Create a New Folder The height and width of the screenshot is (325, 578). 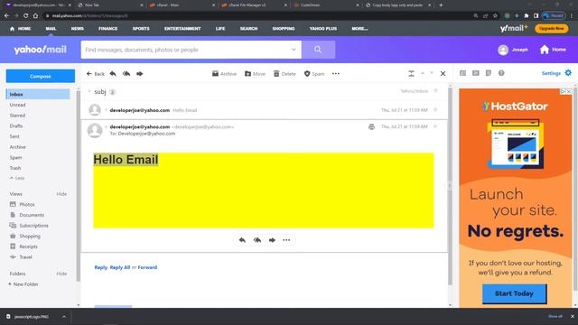[x=23, y=284]
